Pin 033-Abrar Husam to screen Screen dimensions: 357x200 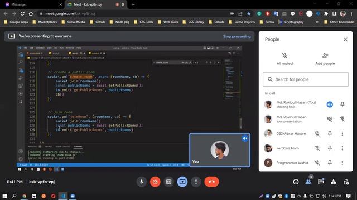[330, 133]
